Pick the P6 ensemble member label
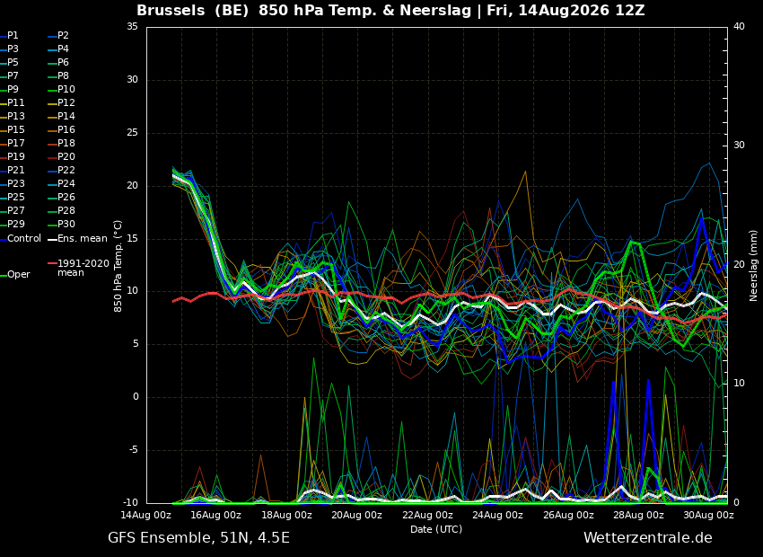This screenshot has height=557, width=763. click(x=58, y=62)
